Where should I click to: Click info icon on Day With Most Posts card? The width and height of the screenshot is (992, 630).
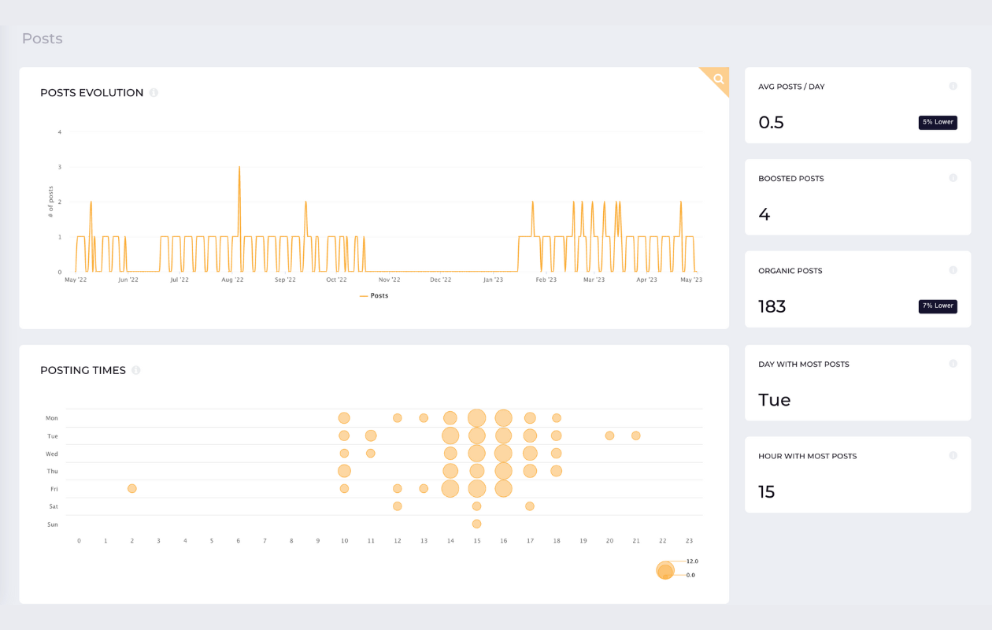[x=953, y=364]
